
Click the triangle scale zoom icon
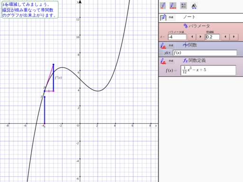coord(194,6)
